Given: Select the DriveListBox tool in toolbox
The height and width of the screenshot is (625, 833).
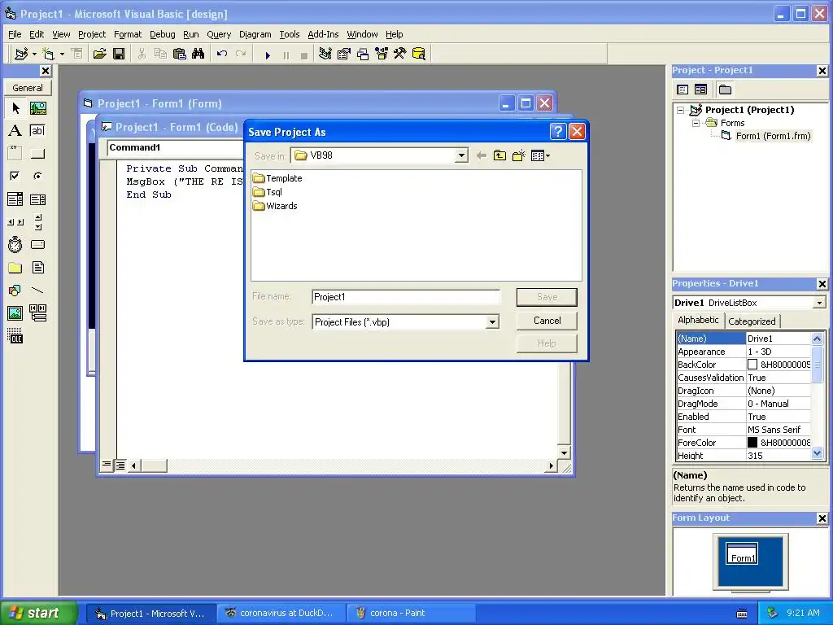Looking at the screenshot, I should 37,244.
